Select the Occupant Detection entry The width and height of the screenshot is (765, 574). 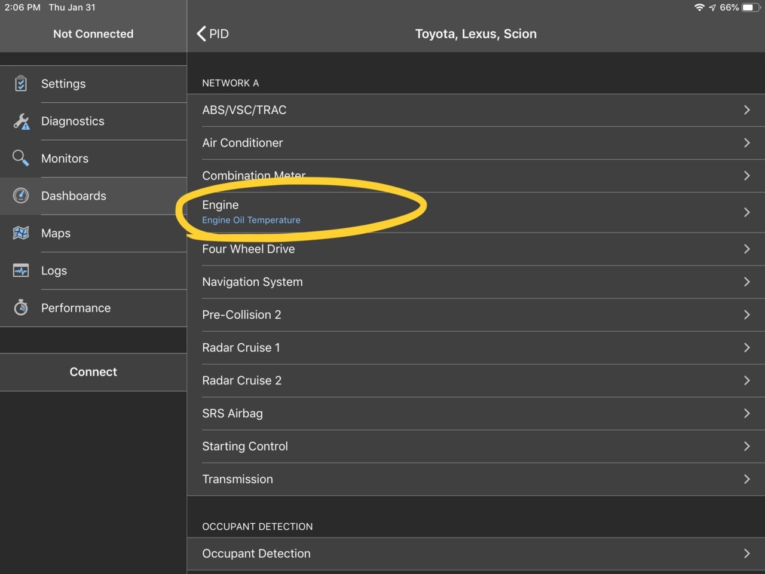476,554
